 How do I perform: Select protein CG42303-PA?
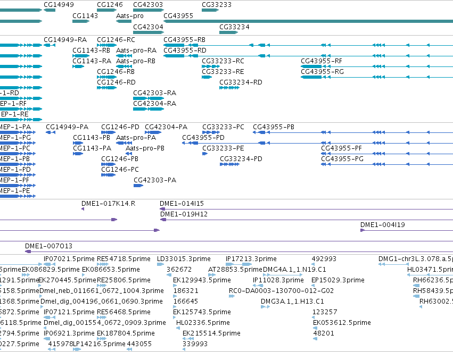pyautogui.click(x=155, y=180)
